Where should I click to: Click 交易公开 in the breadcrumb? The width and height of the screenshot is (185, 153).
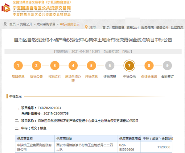pyautogui.click(x=26, y=24)
